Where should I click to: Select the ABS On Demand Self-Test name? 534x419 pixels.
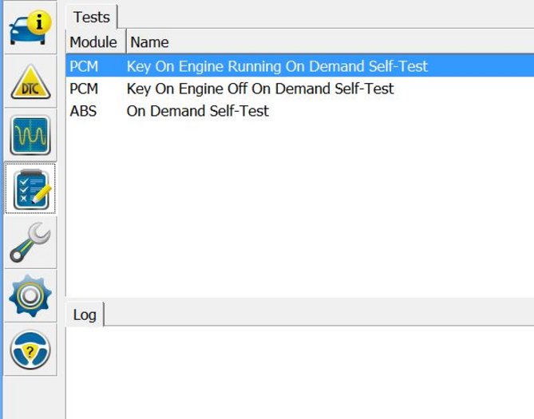[198, 111]
